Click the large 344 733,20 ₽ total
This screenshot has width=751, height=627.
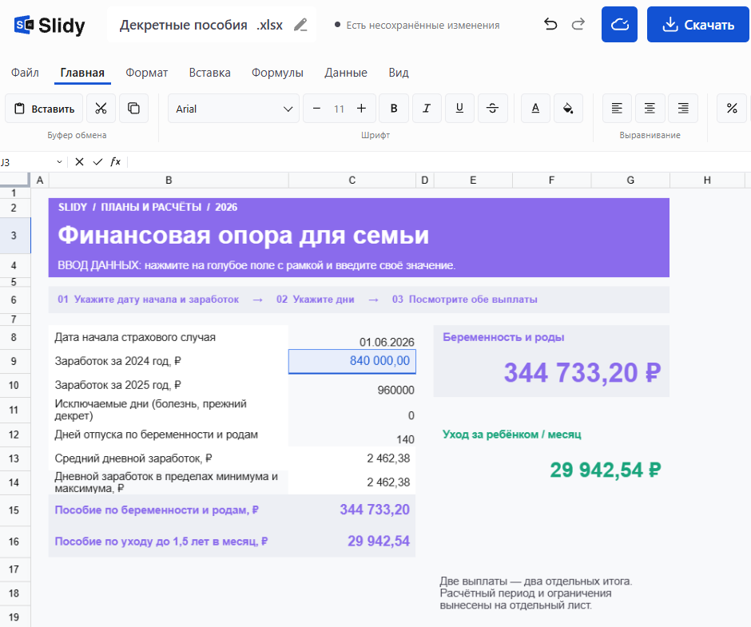click(x=582, y=373)
